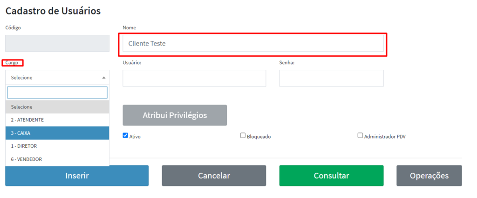Open the Operações button
This screenshot has width=477, height=198.
pos(429,176)
